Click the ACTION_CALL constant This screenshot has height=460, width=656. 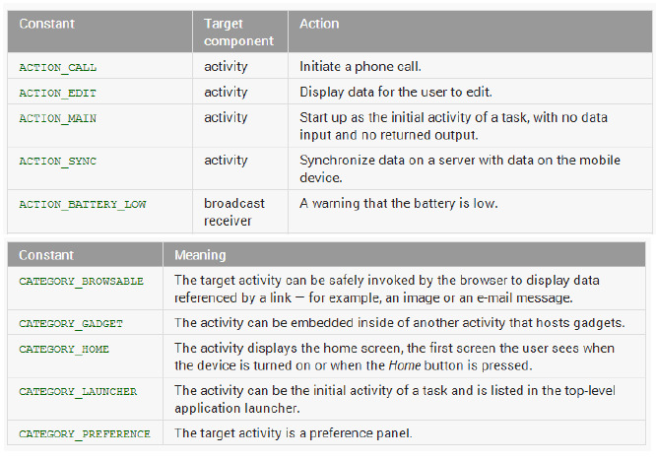pyautogui.click(x=58, y=67)
